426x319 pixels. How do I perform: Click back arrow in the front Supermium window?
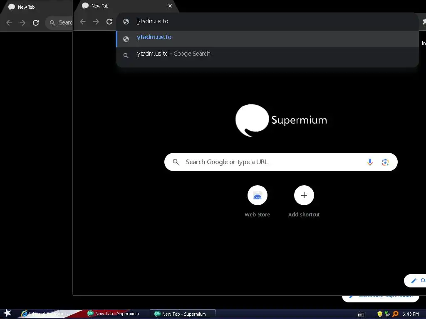83,22
